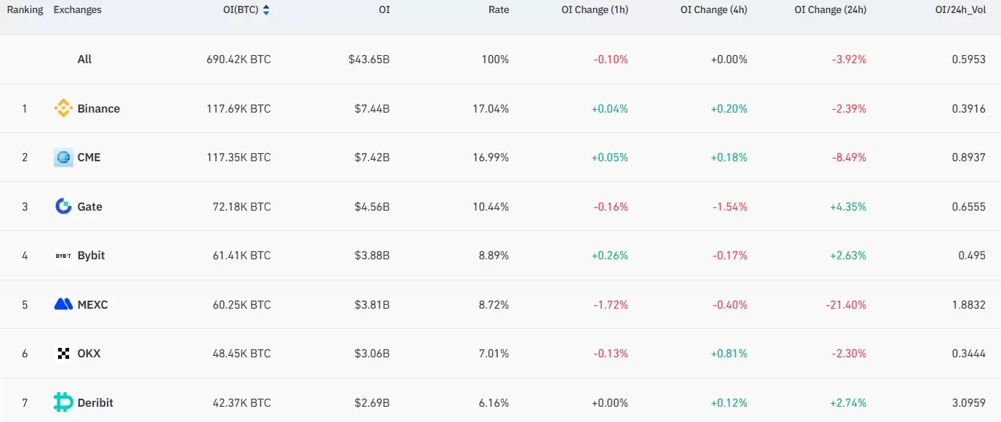This screenshot has width=1001, height=422.
Task: Click the Rate column header
Action: 499,10
